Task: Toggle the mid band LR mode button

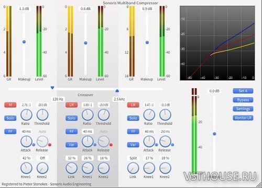Action: tap(72, 105)
